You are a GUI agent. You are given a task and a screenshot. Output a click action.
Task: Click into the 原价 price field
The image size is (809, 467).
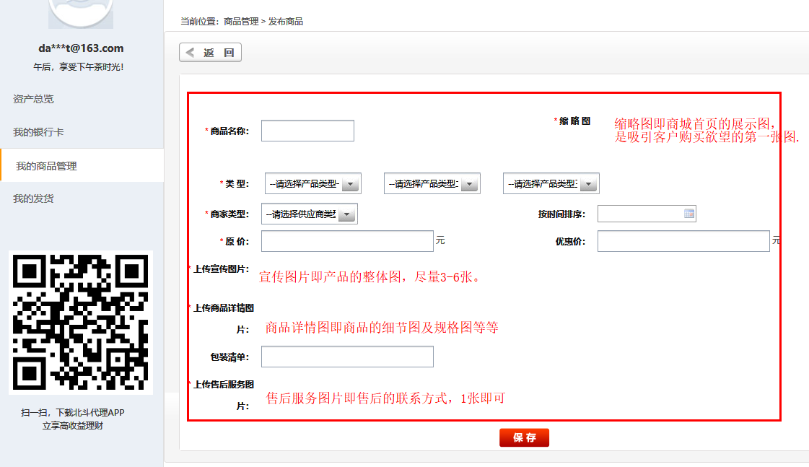click(x=346, y=241)
